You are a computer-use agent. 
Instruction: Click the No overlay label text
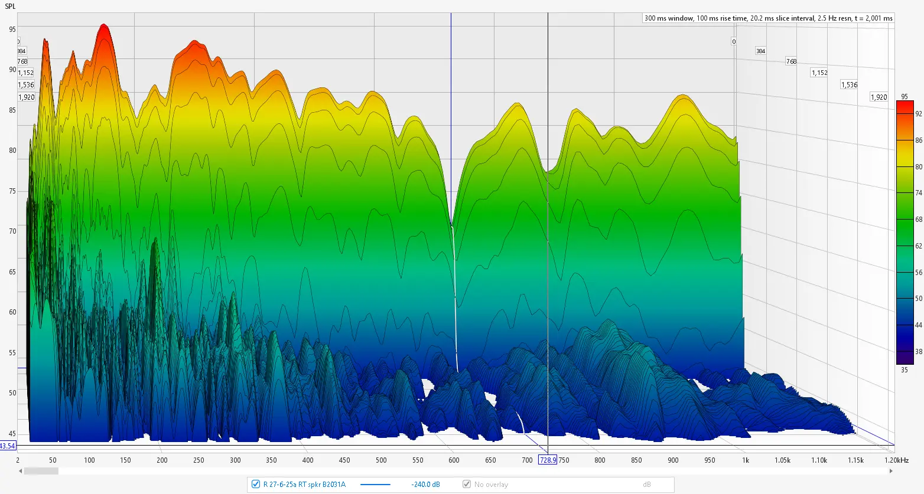click(491, 485)
